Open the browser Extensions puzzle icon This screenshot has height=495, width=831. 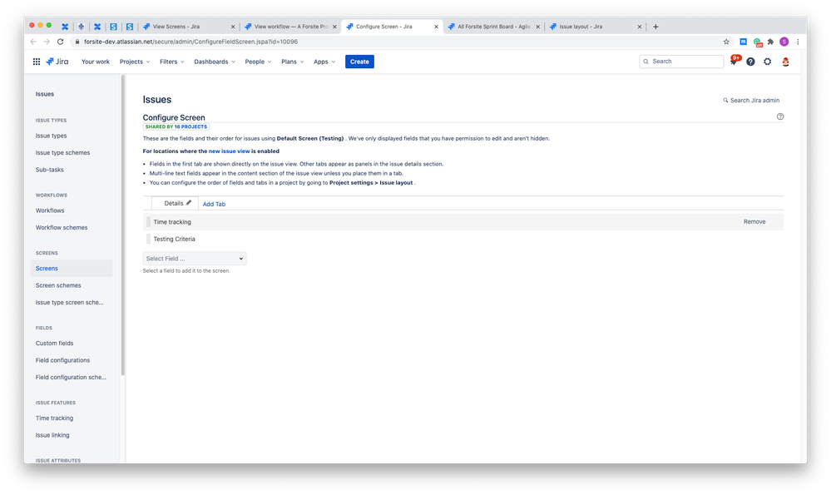tap(770, 42)
